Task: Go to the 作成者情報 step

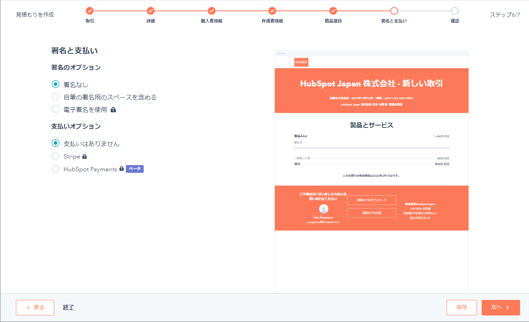Action: (272, 11)
